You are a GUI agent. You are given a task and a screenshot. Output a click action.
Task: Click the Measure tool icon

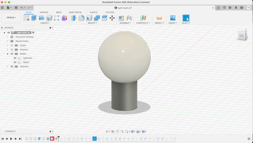pos(159,18)
